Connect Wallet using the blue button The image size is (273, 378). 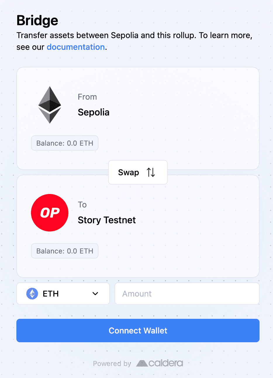(x=138, y=331)
